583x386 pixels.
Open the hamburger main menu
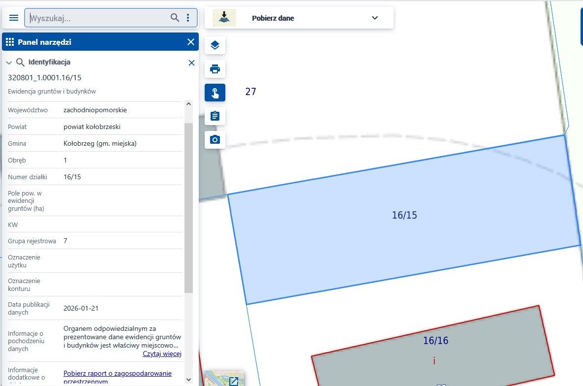click(14, 18)
